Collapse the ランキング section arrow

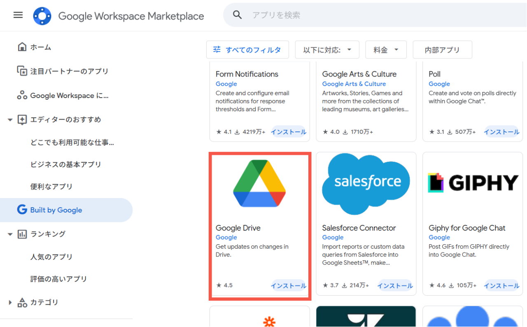click(10, 234)
